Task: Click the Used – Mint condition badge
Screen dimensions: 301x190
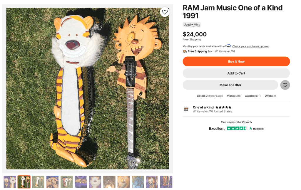Action: (x=192, y=25)
